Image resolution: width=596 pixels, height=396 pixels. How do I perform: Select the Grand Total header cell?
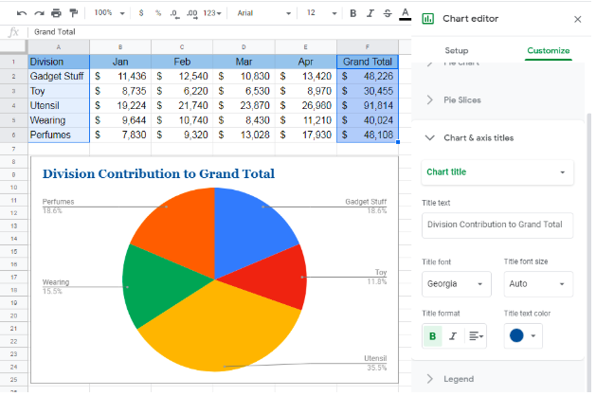[x=368, y=62]
